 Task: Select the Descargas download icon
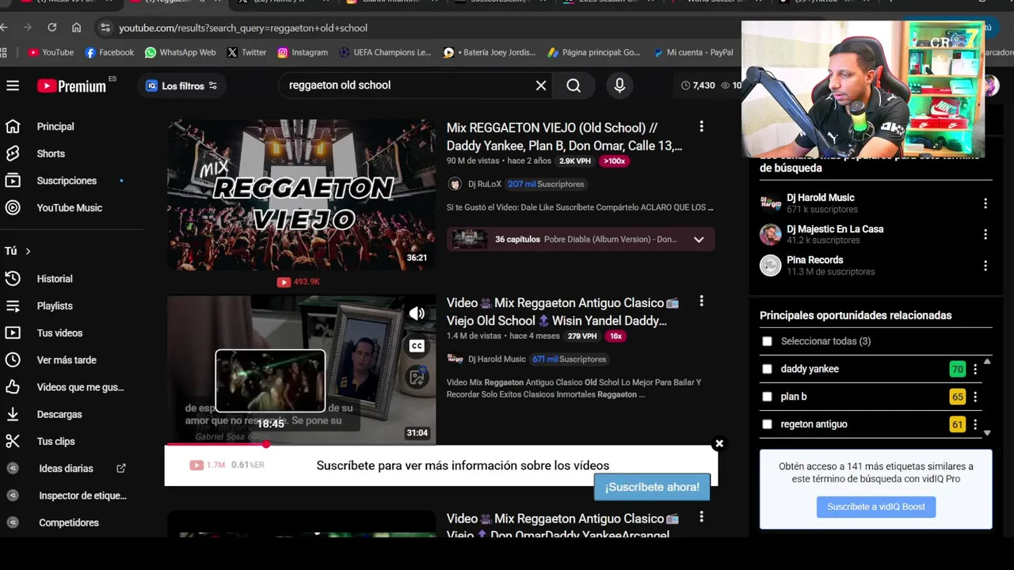pos(13,414)
